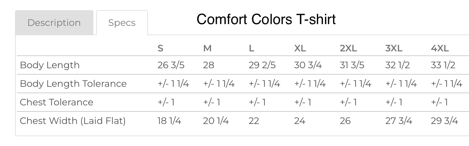Click the 30 3/4 body length value
Viewport: 469px width, 146px height.
308,65
